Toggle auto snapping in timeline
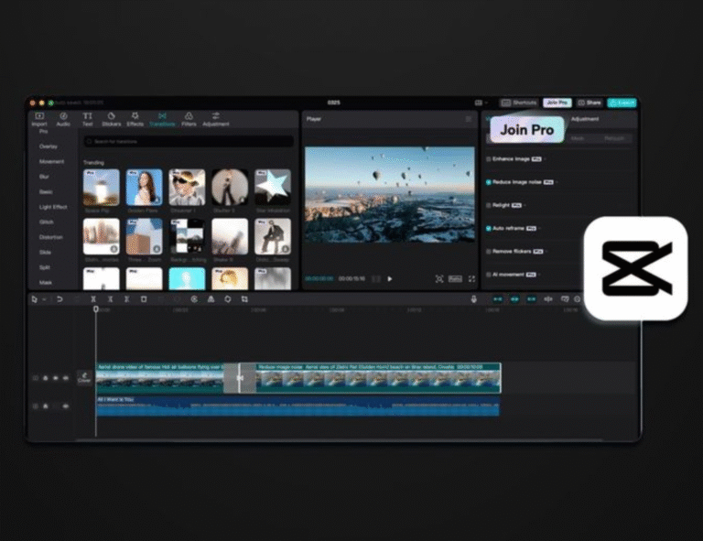Image resolution: width=703 pixels, height=541 pixels. (x=514, y=299)
